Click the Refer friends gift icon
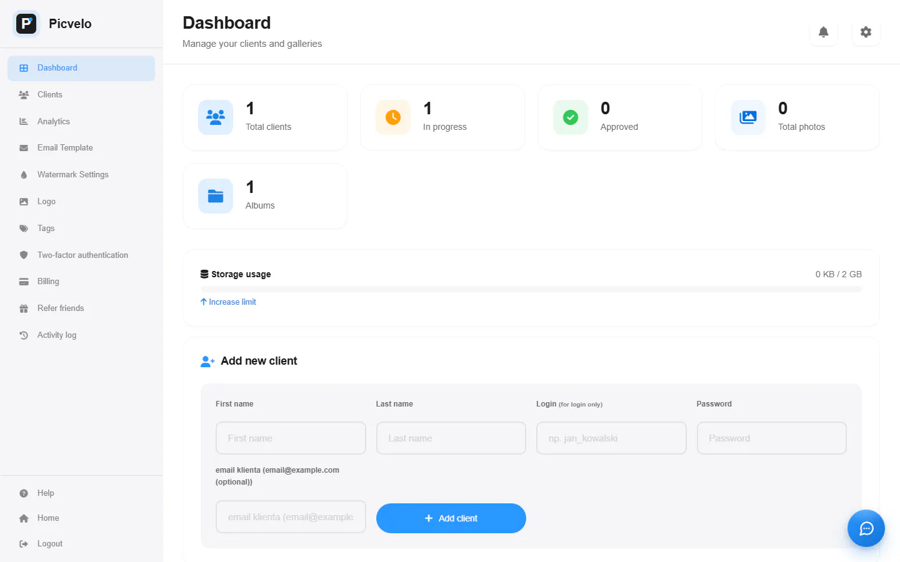Viewport: 900px width, 562px height. (x=24, y=308)
